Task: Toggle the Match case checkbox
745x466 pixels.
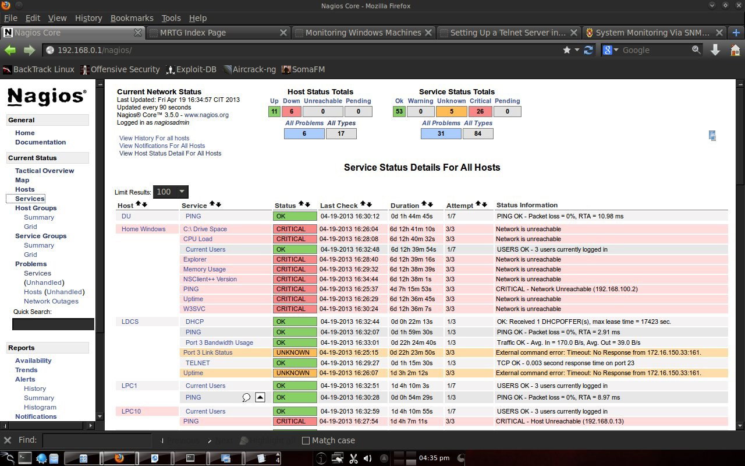Action: (306, 440)
